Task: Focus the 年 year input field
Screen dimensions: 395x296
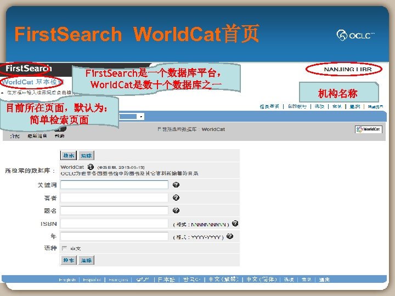Action: 114,236
